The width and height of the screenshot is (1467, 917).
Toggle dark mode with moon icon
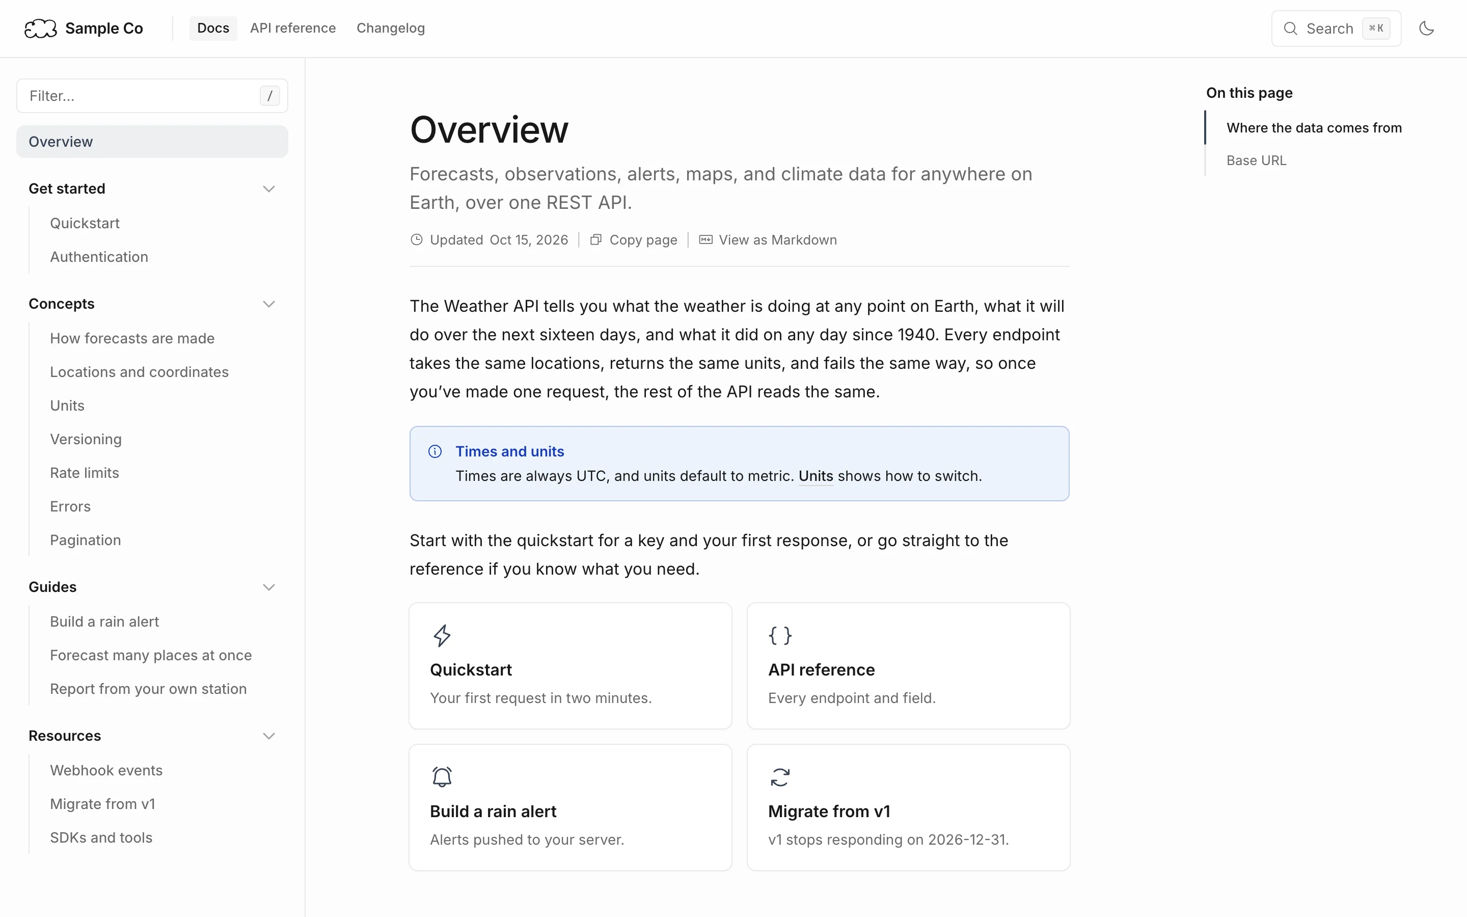(1426, 29)
